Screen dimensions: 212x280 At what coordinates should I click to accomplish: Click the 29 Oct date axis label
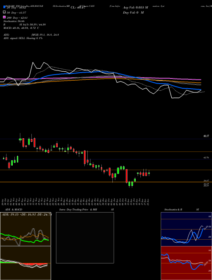pyautogui.click(x=3, y=202)
